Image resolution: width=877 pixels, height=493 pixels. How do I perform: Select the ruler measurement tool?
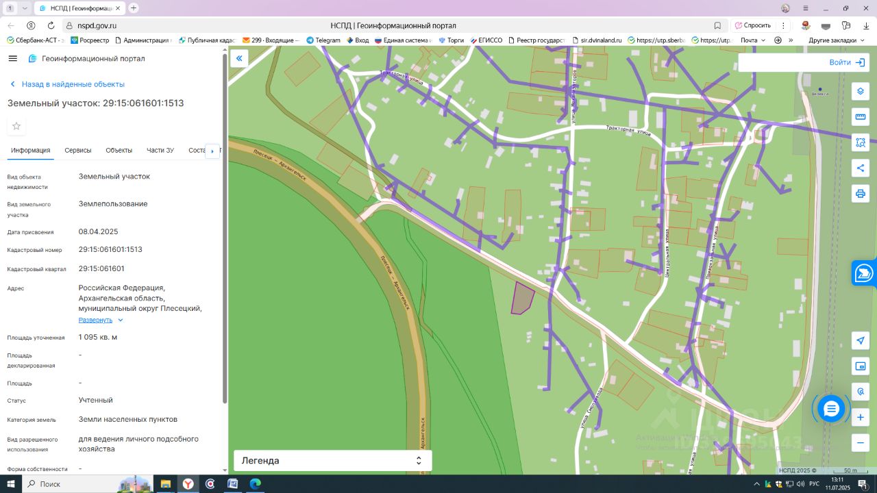pyautogui.click(x=861, y=117)
